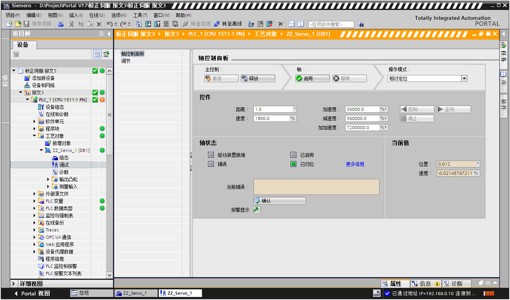Switch to the 诊断 tab at bottom
The width and height of the screenshot is (510, 300).
457,284
